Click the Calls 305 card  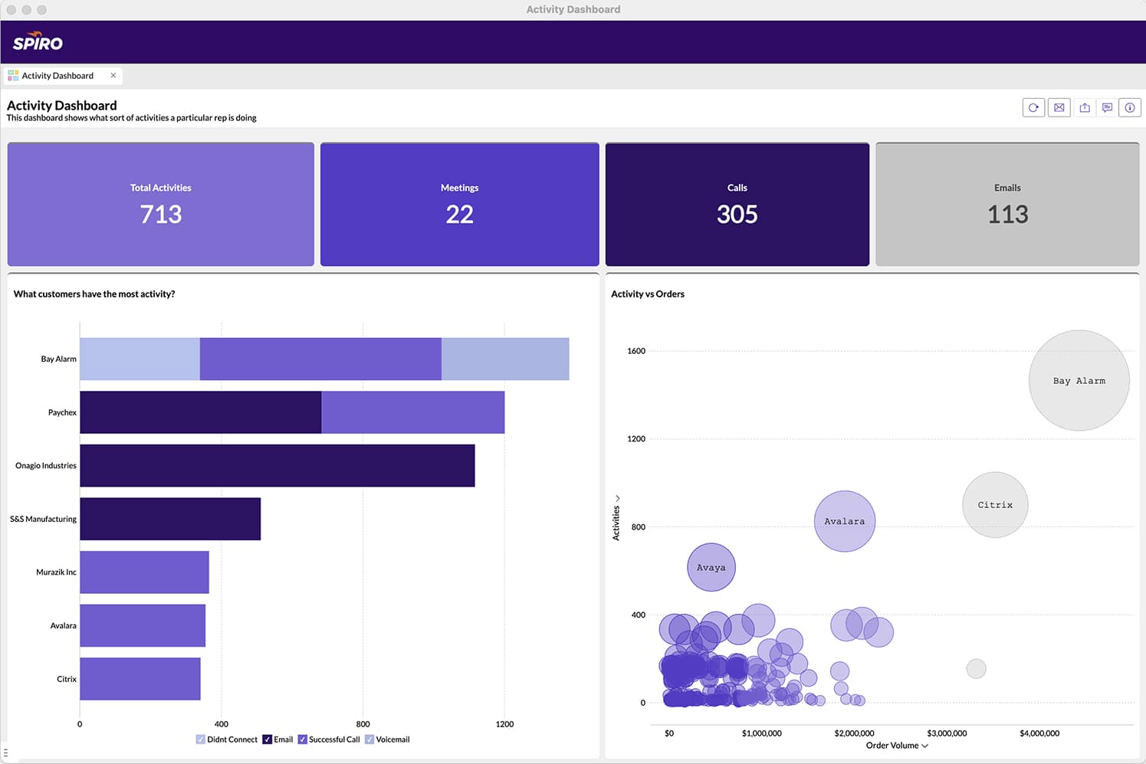(737, 205)
